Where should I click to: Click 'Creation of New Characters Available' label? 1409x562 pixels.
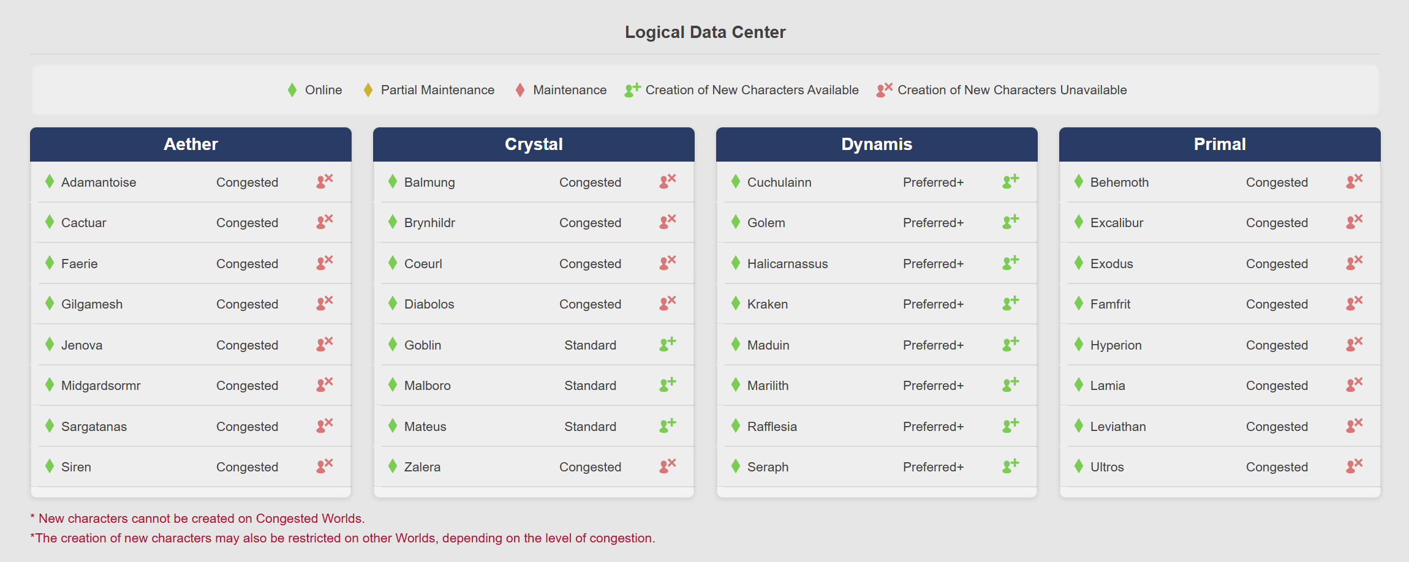(x=752, y=90)
